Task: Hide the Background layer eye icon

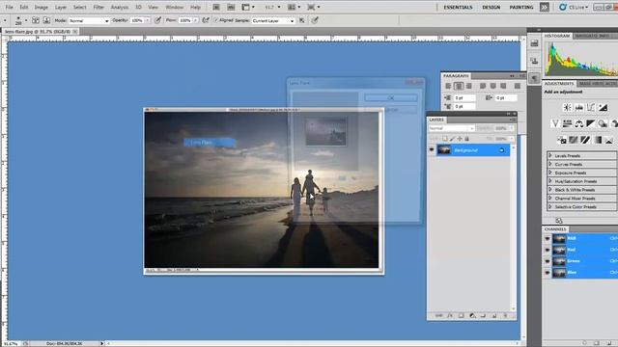Action: pos(432,150)
